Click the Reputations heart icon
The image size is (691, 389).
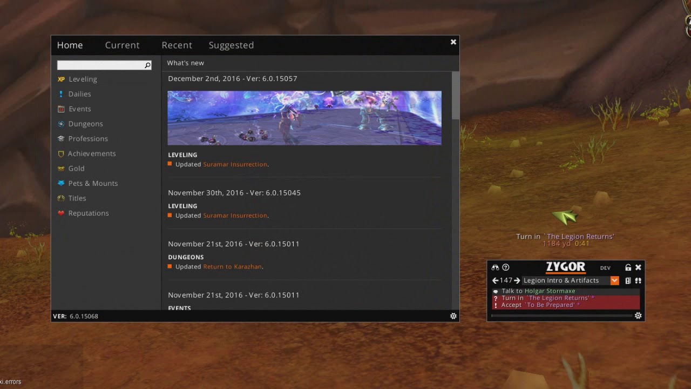click(x=61, y=213)
